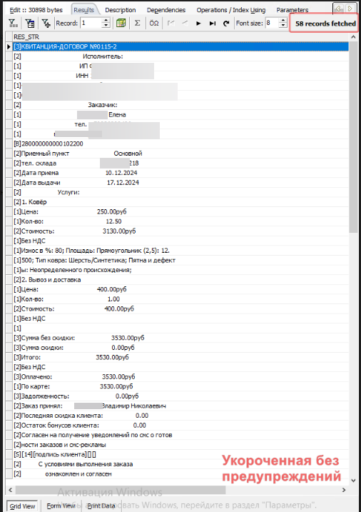Switch to the Description tab
Screen dimensions: 361x512
(x=121, y=10)
